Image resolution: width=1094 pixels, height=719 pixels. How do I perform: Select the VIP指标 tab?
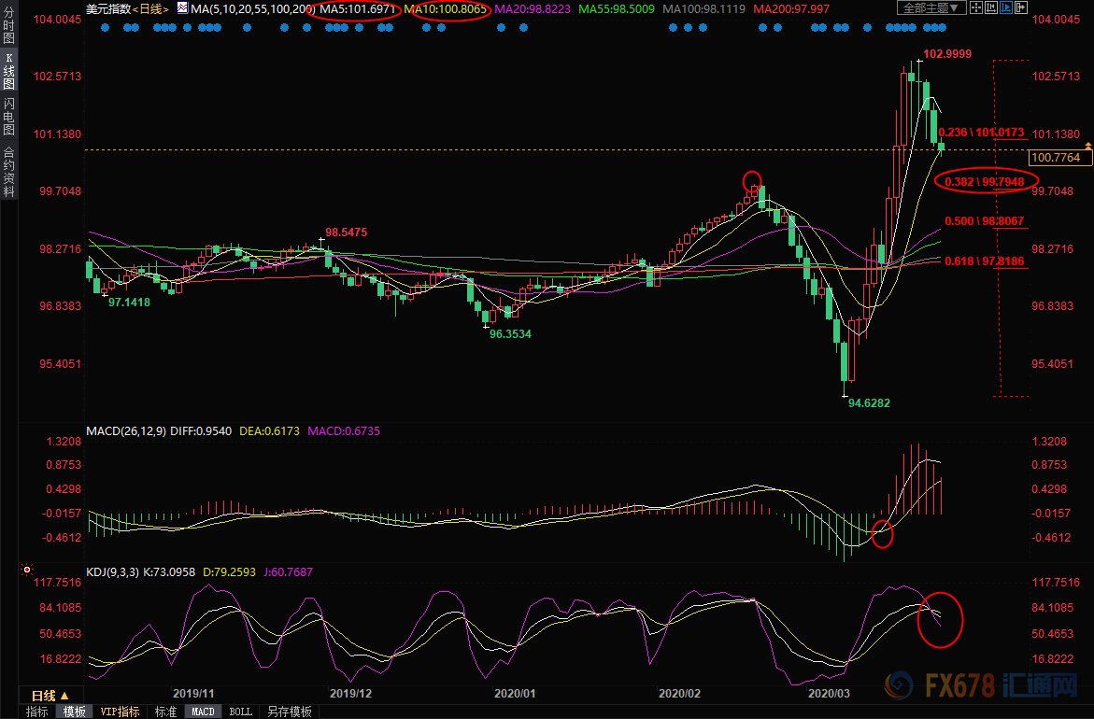point(120,712)
